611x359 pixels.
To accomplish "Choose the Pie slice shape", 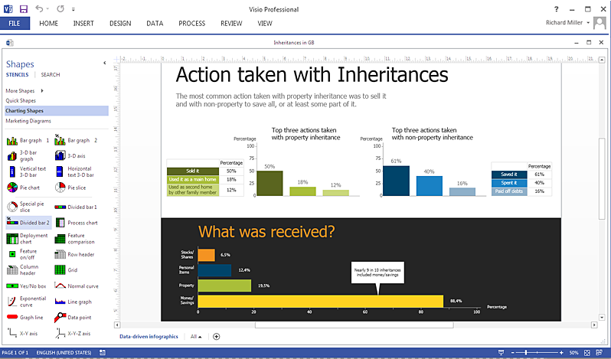I will [70, 188].
